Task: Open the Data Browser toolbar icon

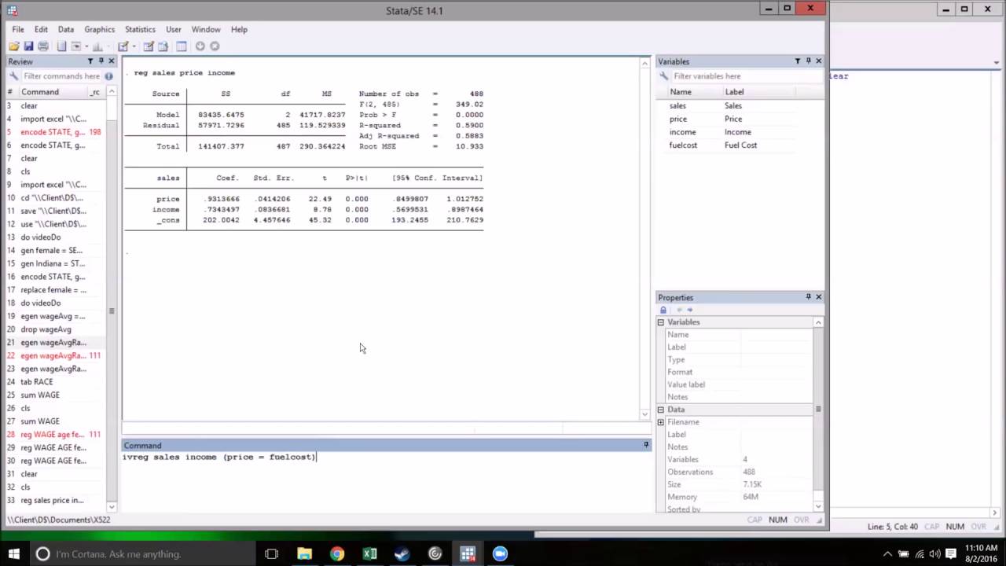Action: tap(163, 46)
